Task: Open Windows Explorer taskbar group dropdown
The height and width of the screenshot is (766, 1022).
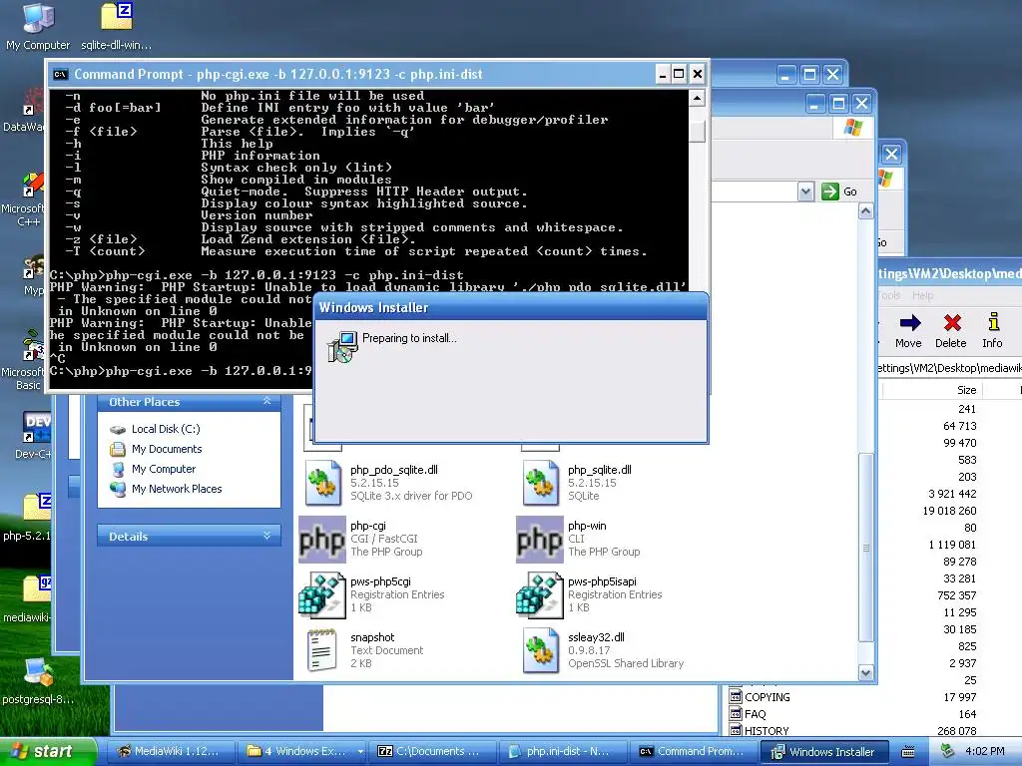Action: pos(360,752)
